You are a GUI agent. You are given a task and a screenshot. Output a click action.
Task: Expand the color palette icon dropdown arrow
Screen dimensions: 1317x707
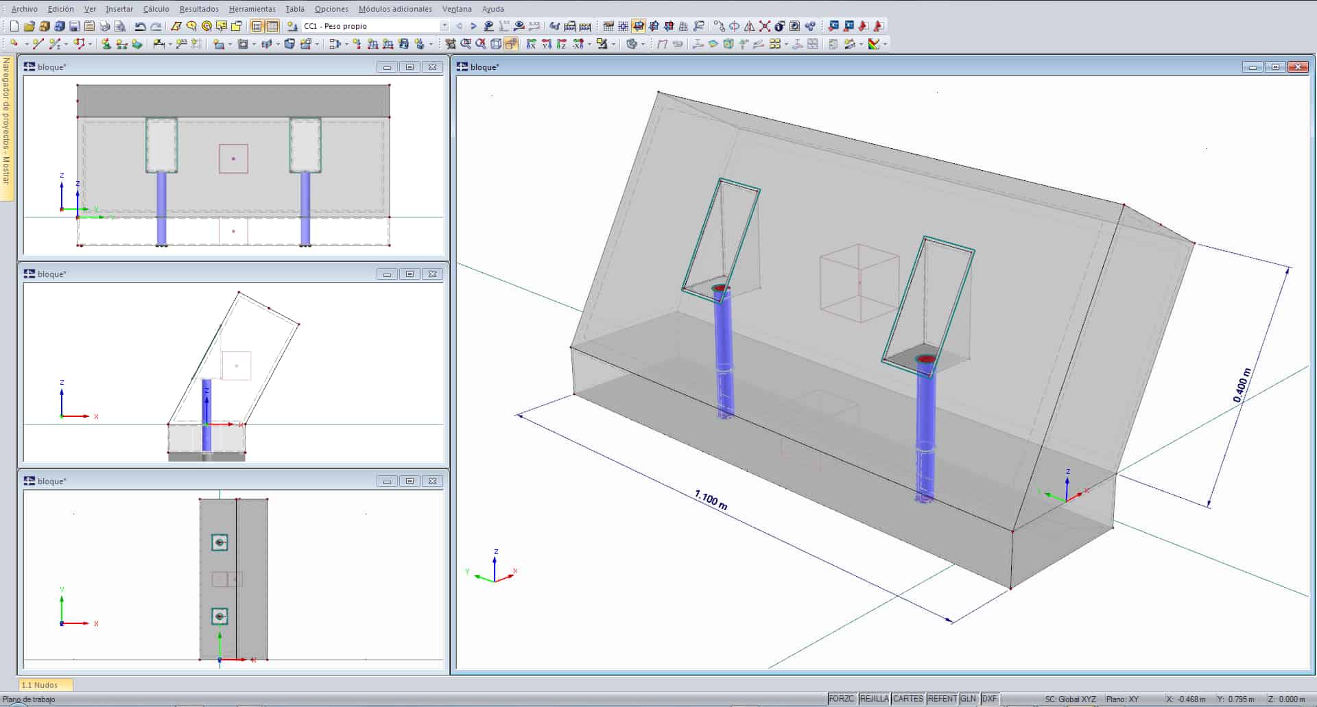(x=885, y=44)
